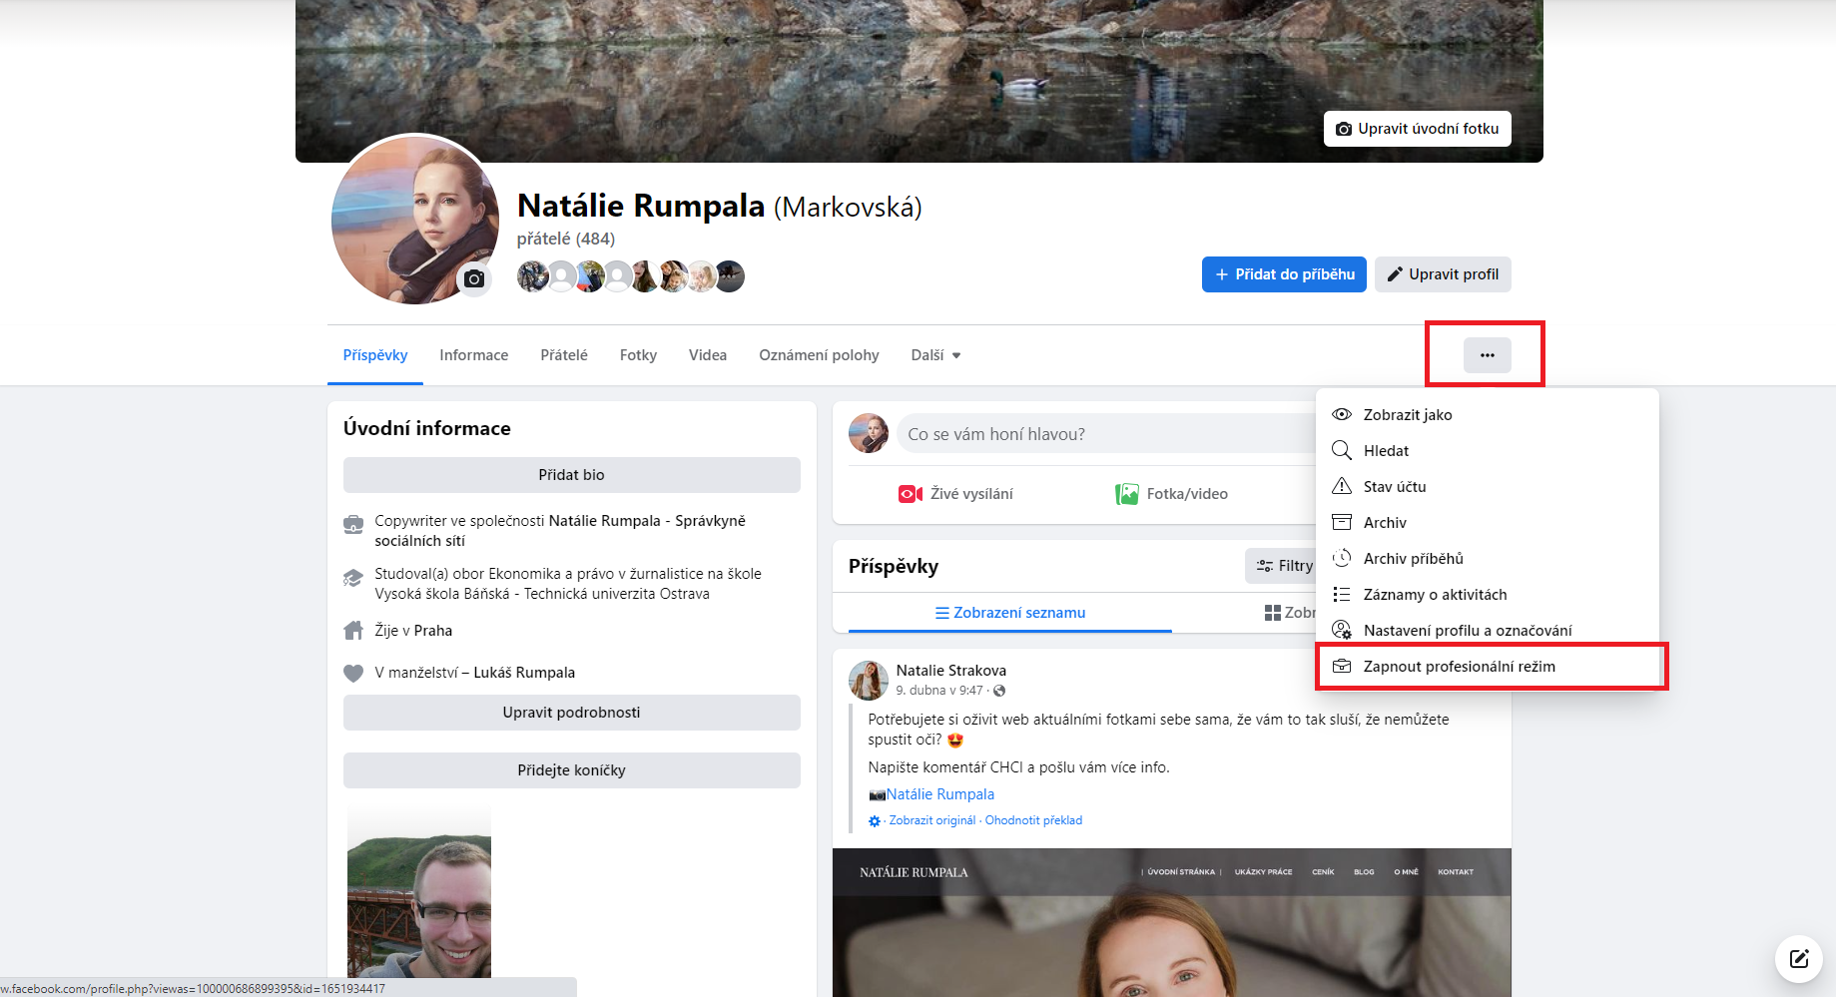Click Přidejte koníčky button

click(572, 770)
